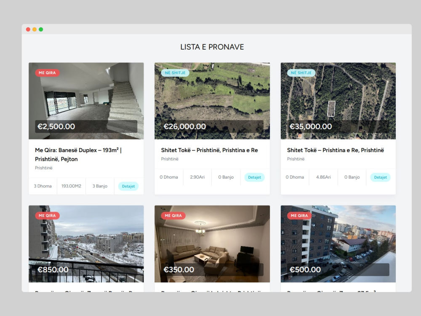Click title Shitet Tokë – Prishtina e Re, Prishtinë

pyautogui.click(x=336, y=150)
